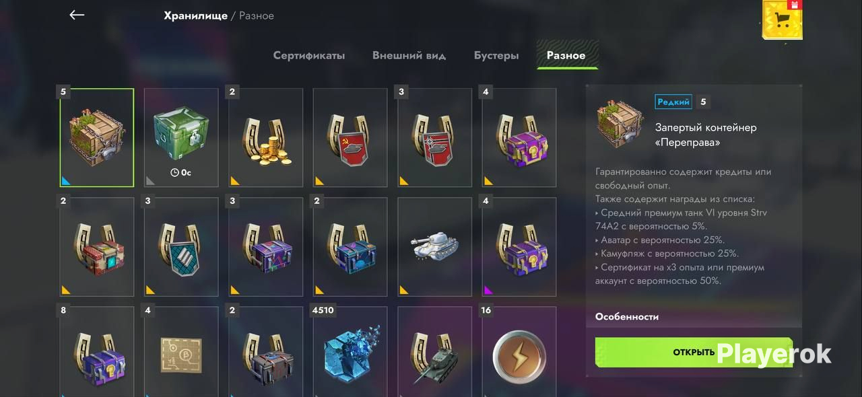Click the ОТКРЫТЬ button

[694, 353]
